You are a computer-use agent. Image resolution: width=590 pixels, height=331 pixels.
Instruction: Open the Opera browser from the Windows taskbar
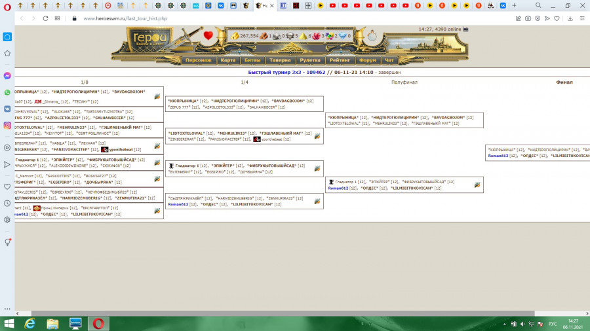98,324
